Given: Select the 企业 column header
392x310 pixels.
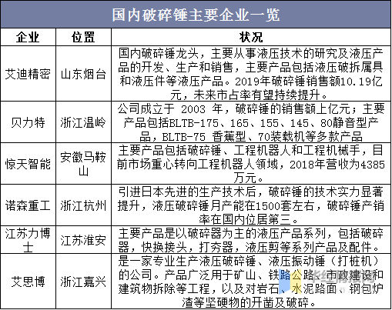Looking at the screenshot, I should (x=28, y=38).
